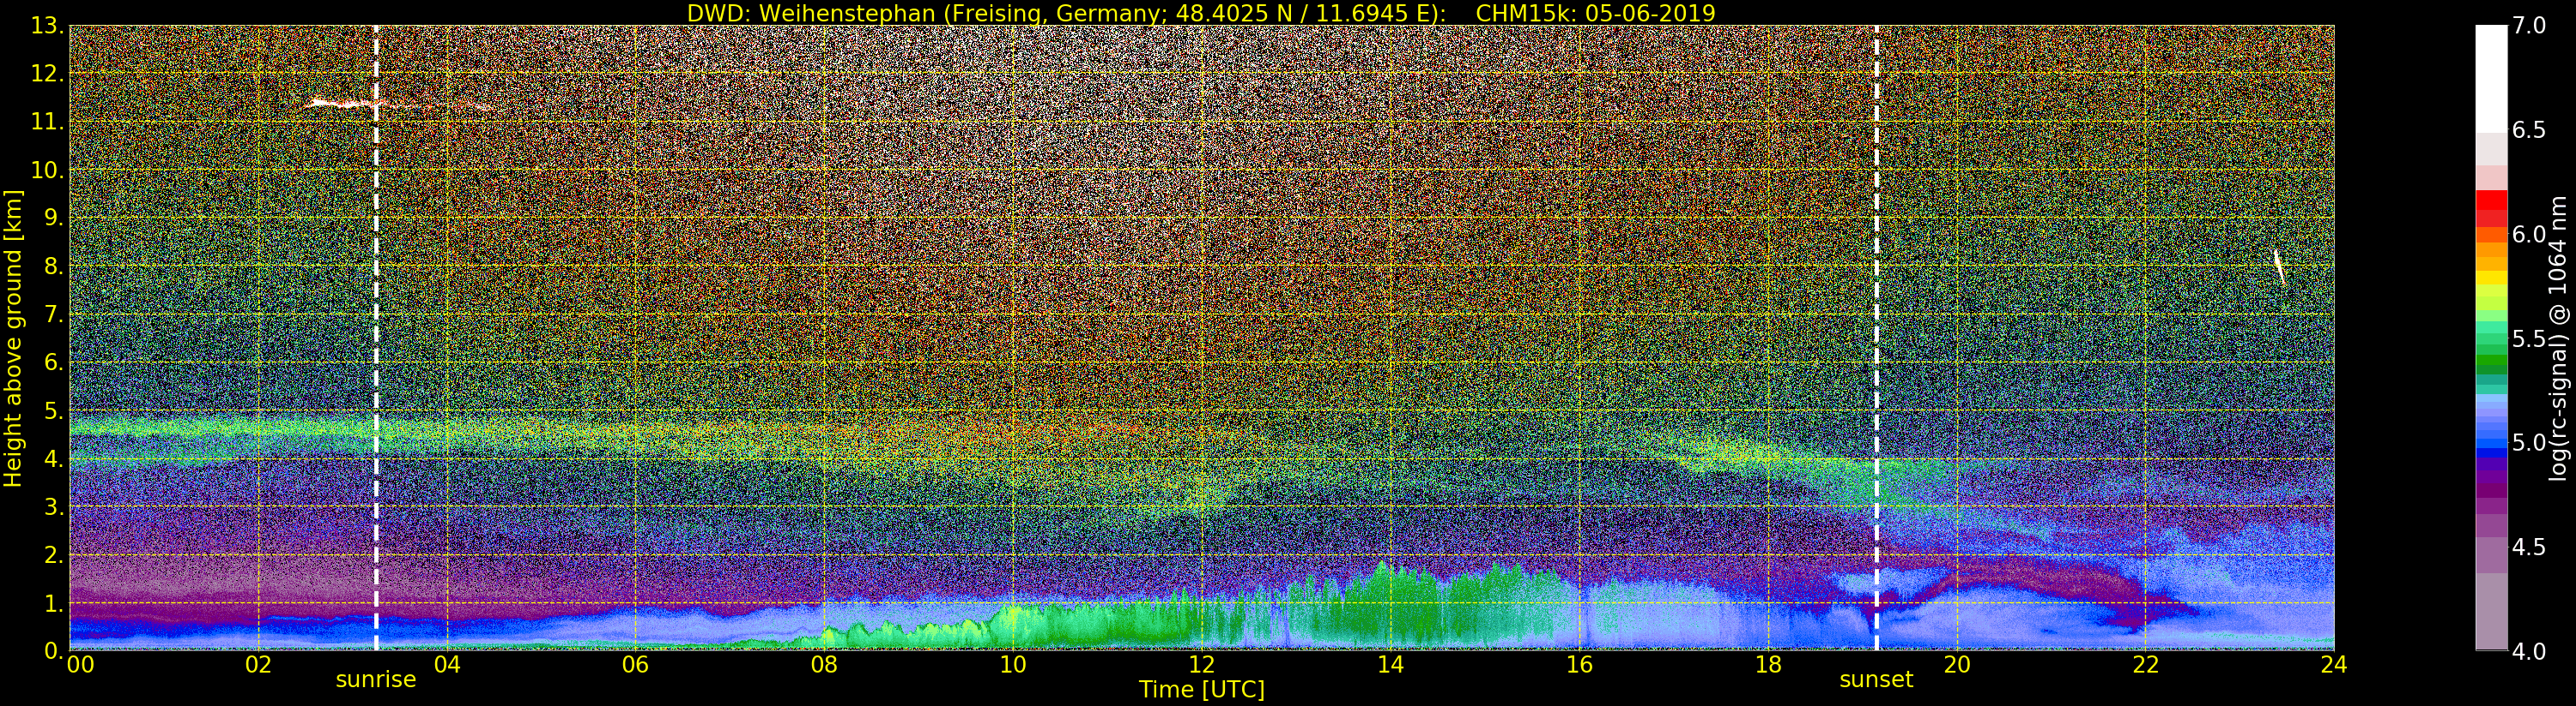Click the height axis tick '8.'
This screenshot has height=706, width=2576.
pos(53,266)
